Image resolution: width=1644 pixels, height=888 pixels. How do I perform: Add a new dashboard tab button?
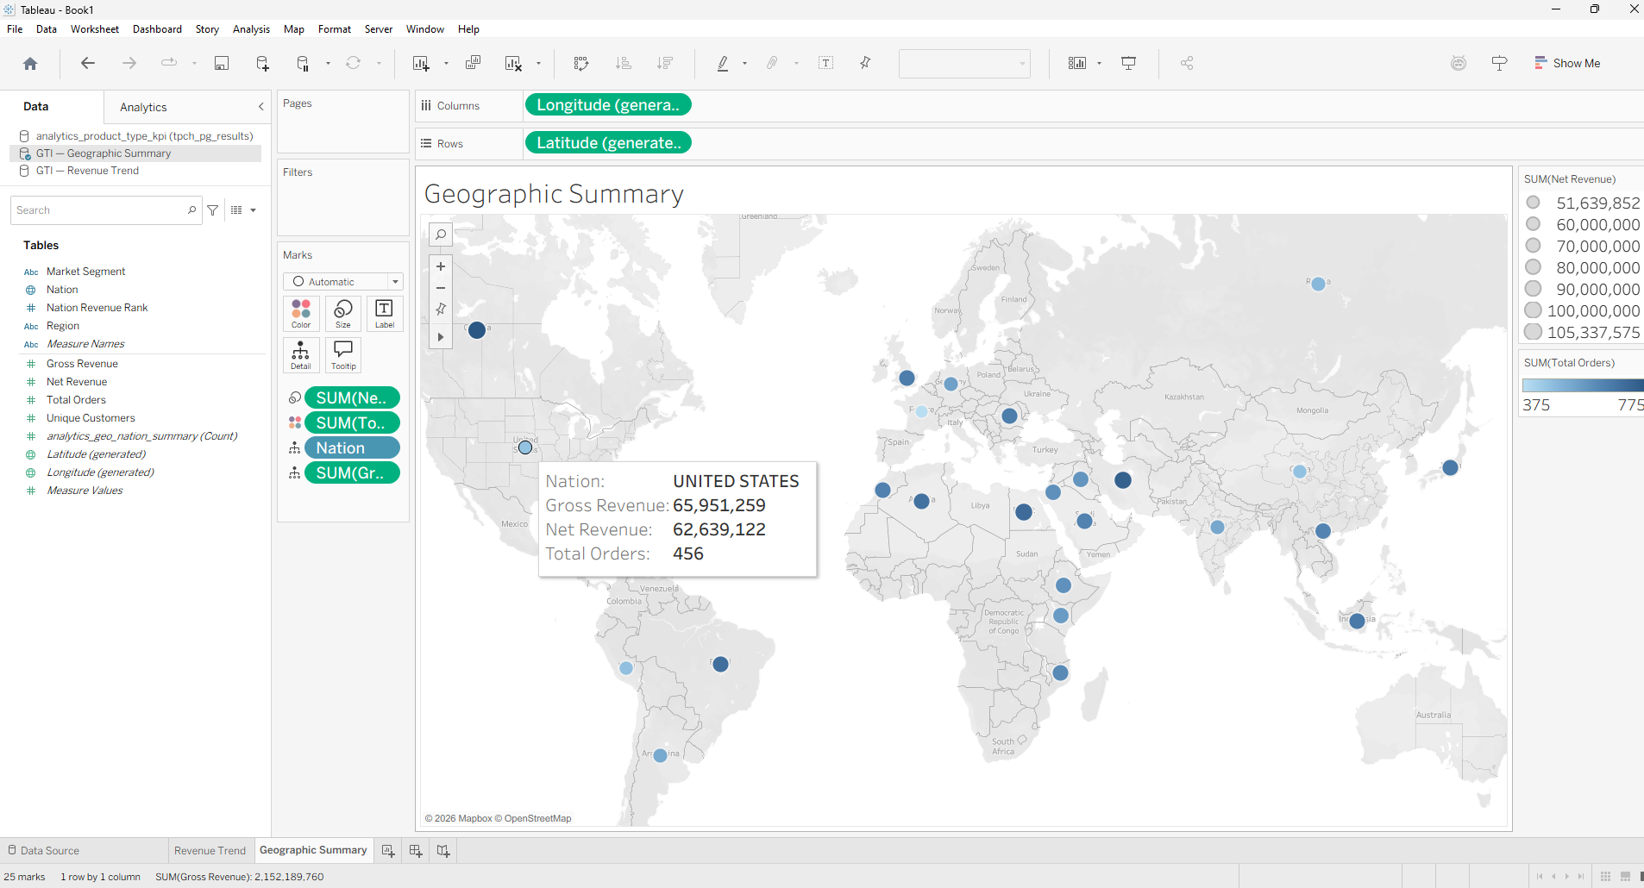click(x=416, y=851)
